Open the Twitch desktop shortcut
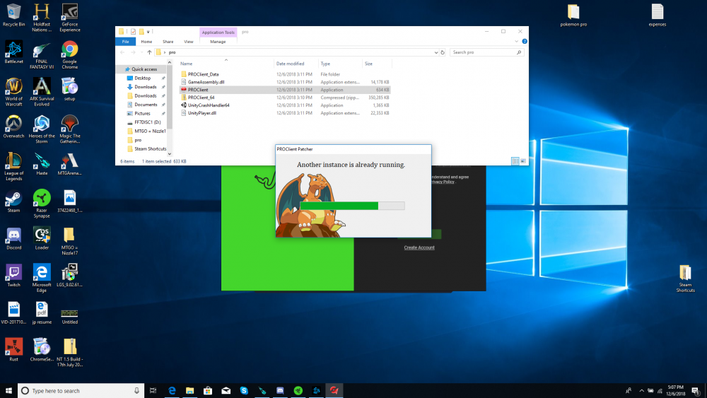 click(x=13, y=274)
